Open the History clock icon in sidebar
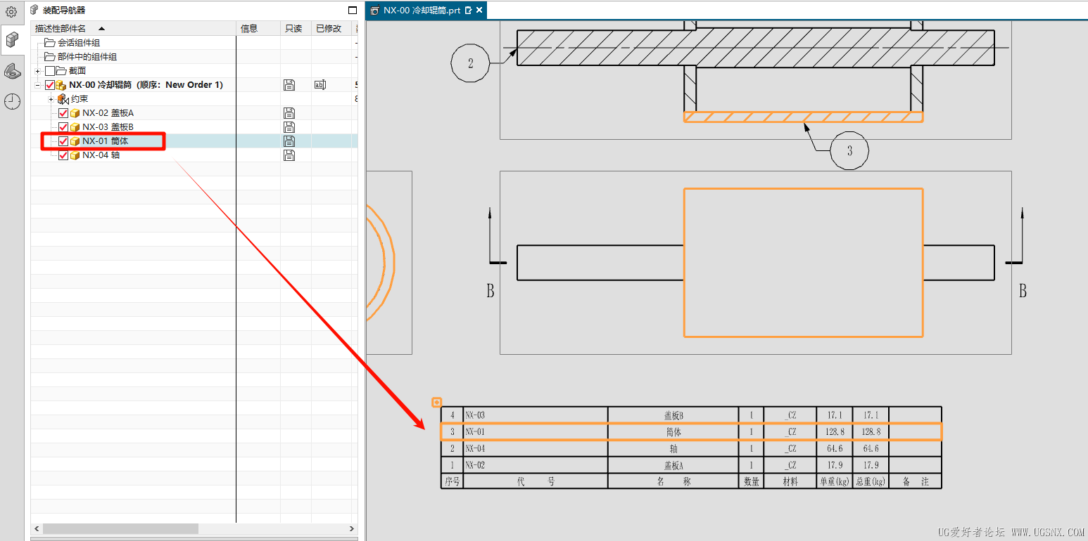Image resolution: width=1088 pixels, height=541 pixels. [12, 101]
